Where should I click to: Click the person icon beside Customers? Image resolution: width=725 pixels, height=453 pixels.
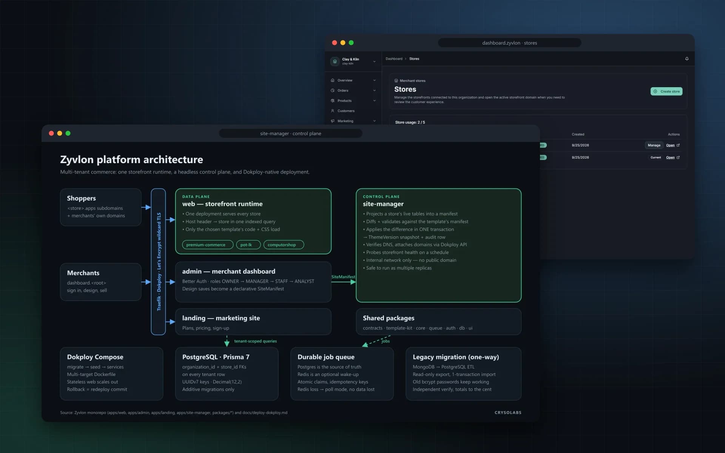333,111
